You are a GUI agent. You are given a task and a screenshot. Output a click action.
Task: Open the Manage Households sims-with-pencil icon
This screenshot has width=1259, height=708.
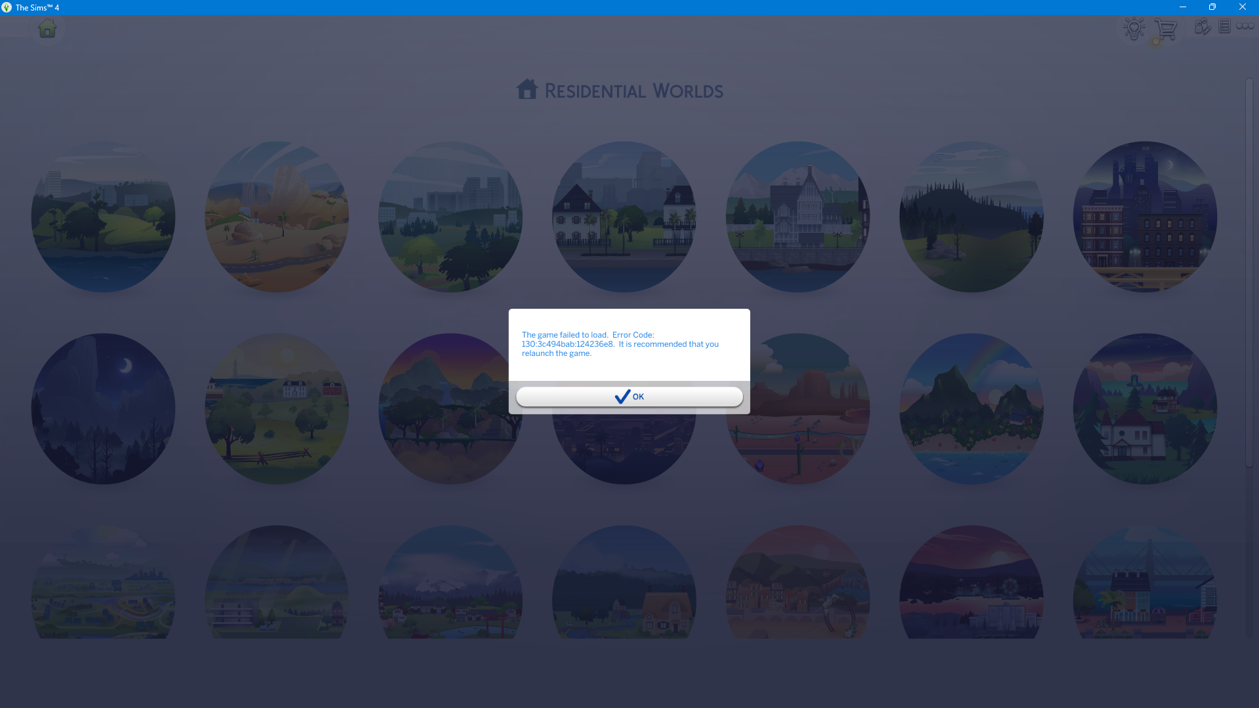1202,27
